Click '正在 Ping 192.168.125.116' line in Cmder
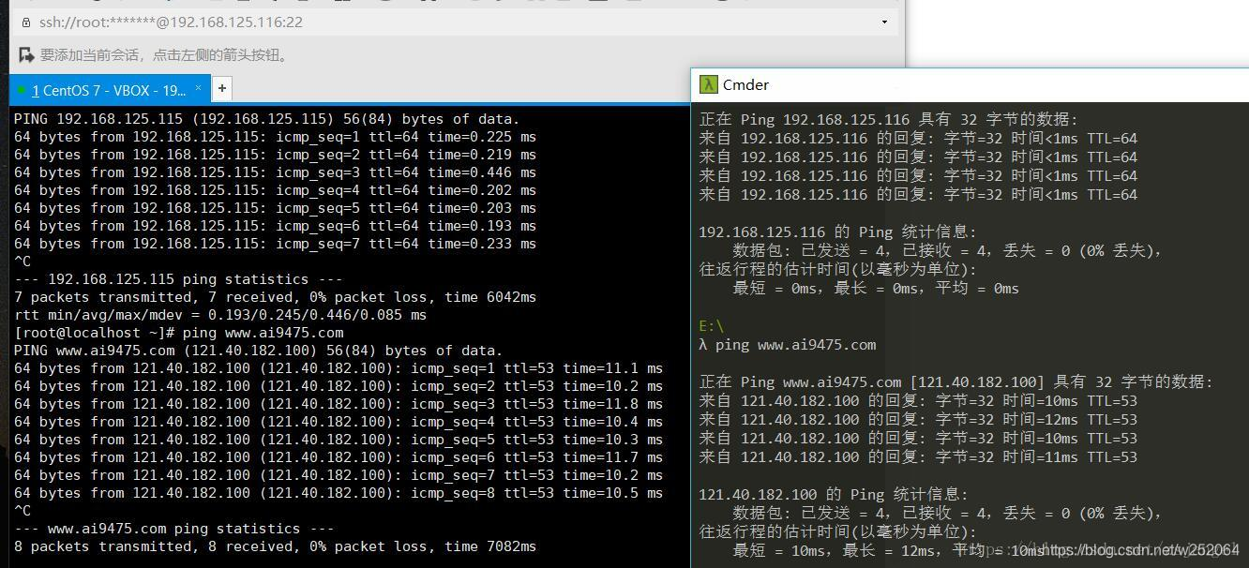This screenshot has width=1249, height=568. coord(889,120)
